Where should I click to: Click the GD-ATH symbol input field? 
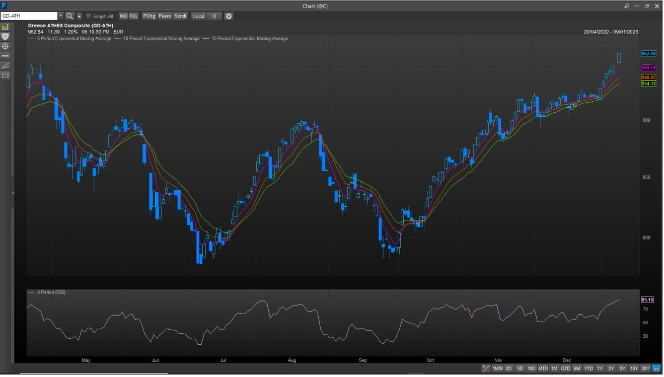click(x=29, y=16)
